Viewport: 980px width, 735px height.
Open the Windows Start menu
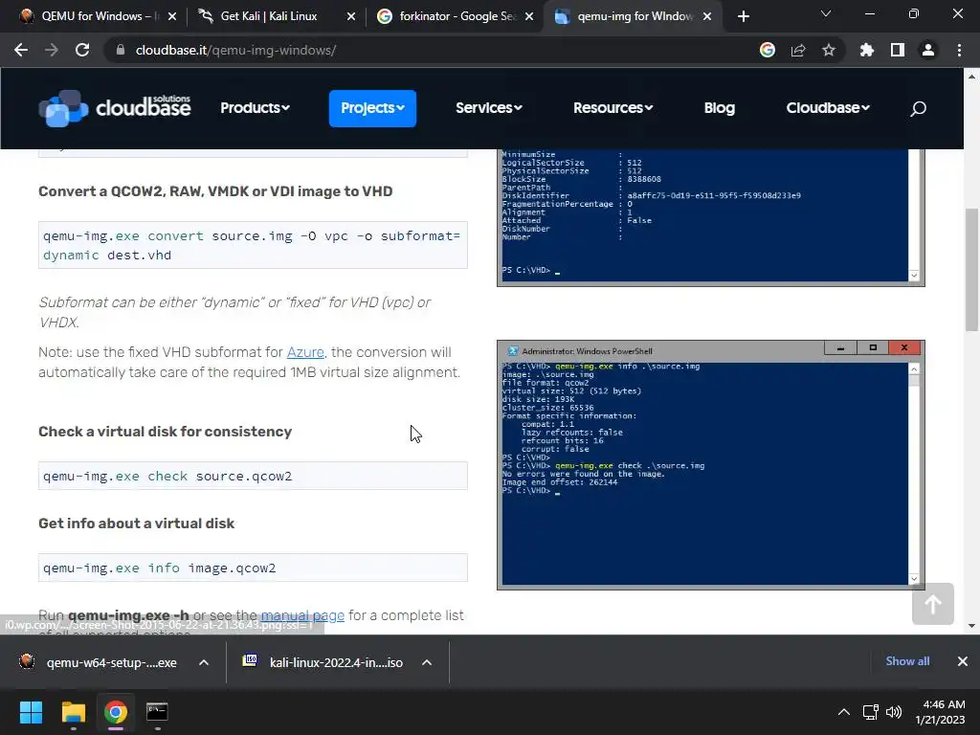tap(31, 712)
